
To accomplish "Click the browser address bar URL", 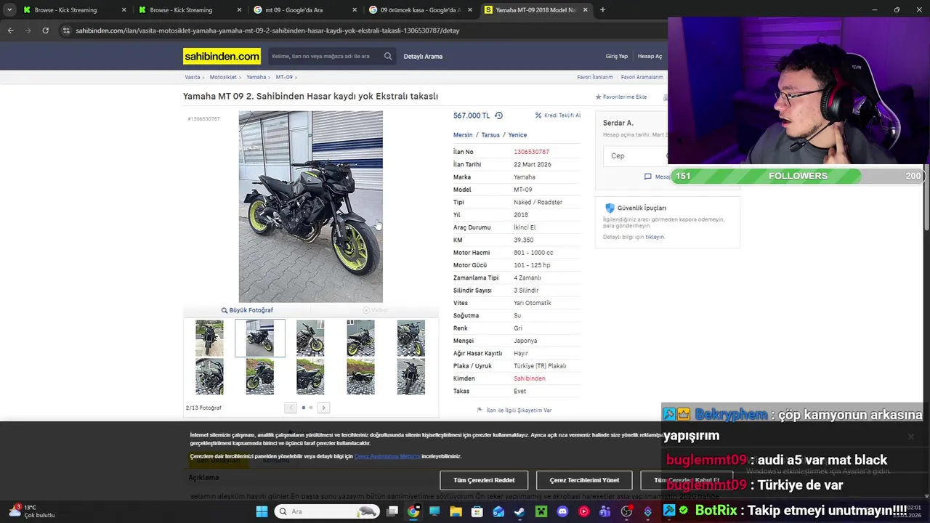I will click(x=267, y=31).
